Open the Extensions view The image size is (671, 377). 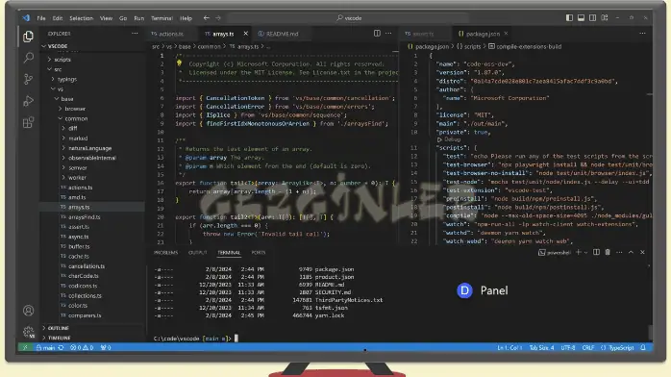click(28, 123)
